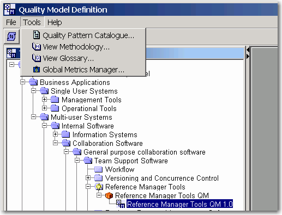This screenshot has height=215, width=282.
Task: Select the Multi-user Systems item
Action: pos(81,117)
